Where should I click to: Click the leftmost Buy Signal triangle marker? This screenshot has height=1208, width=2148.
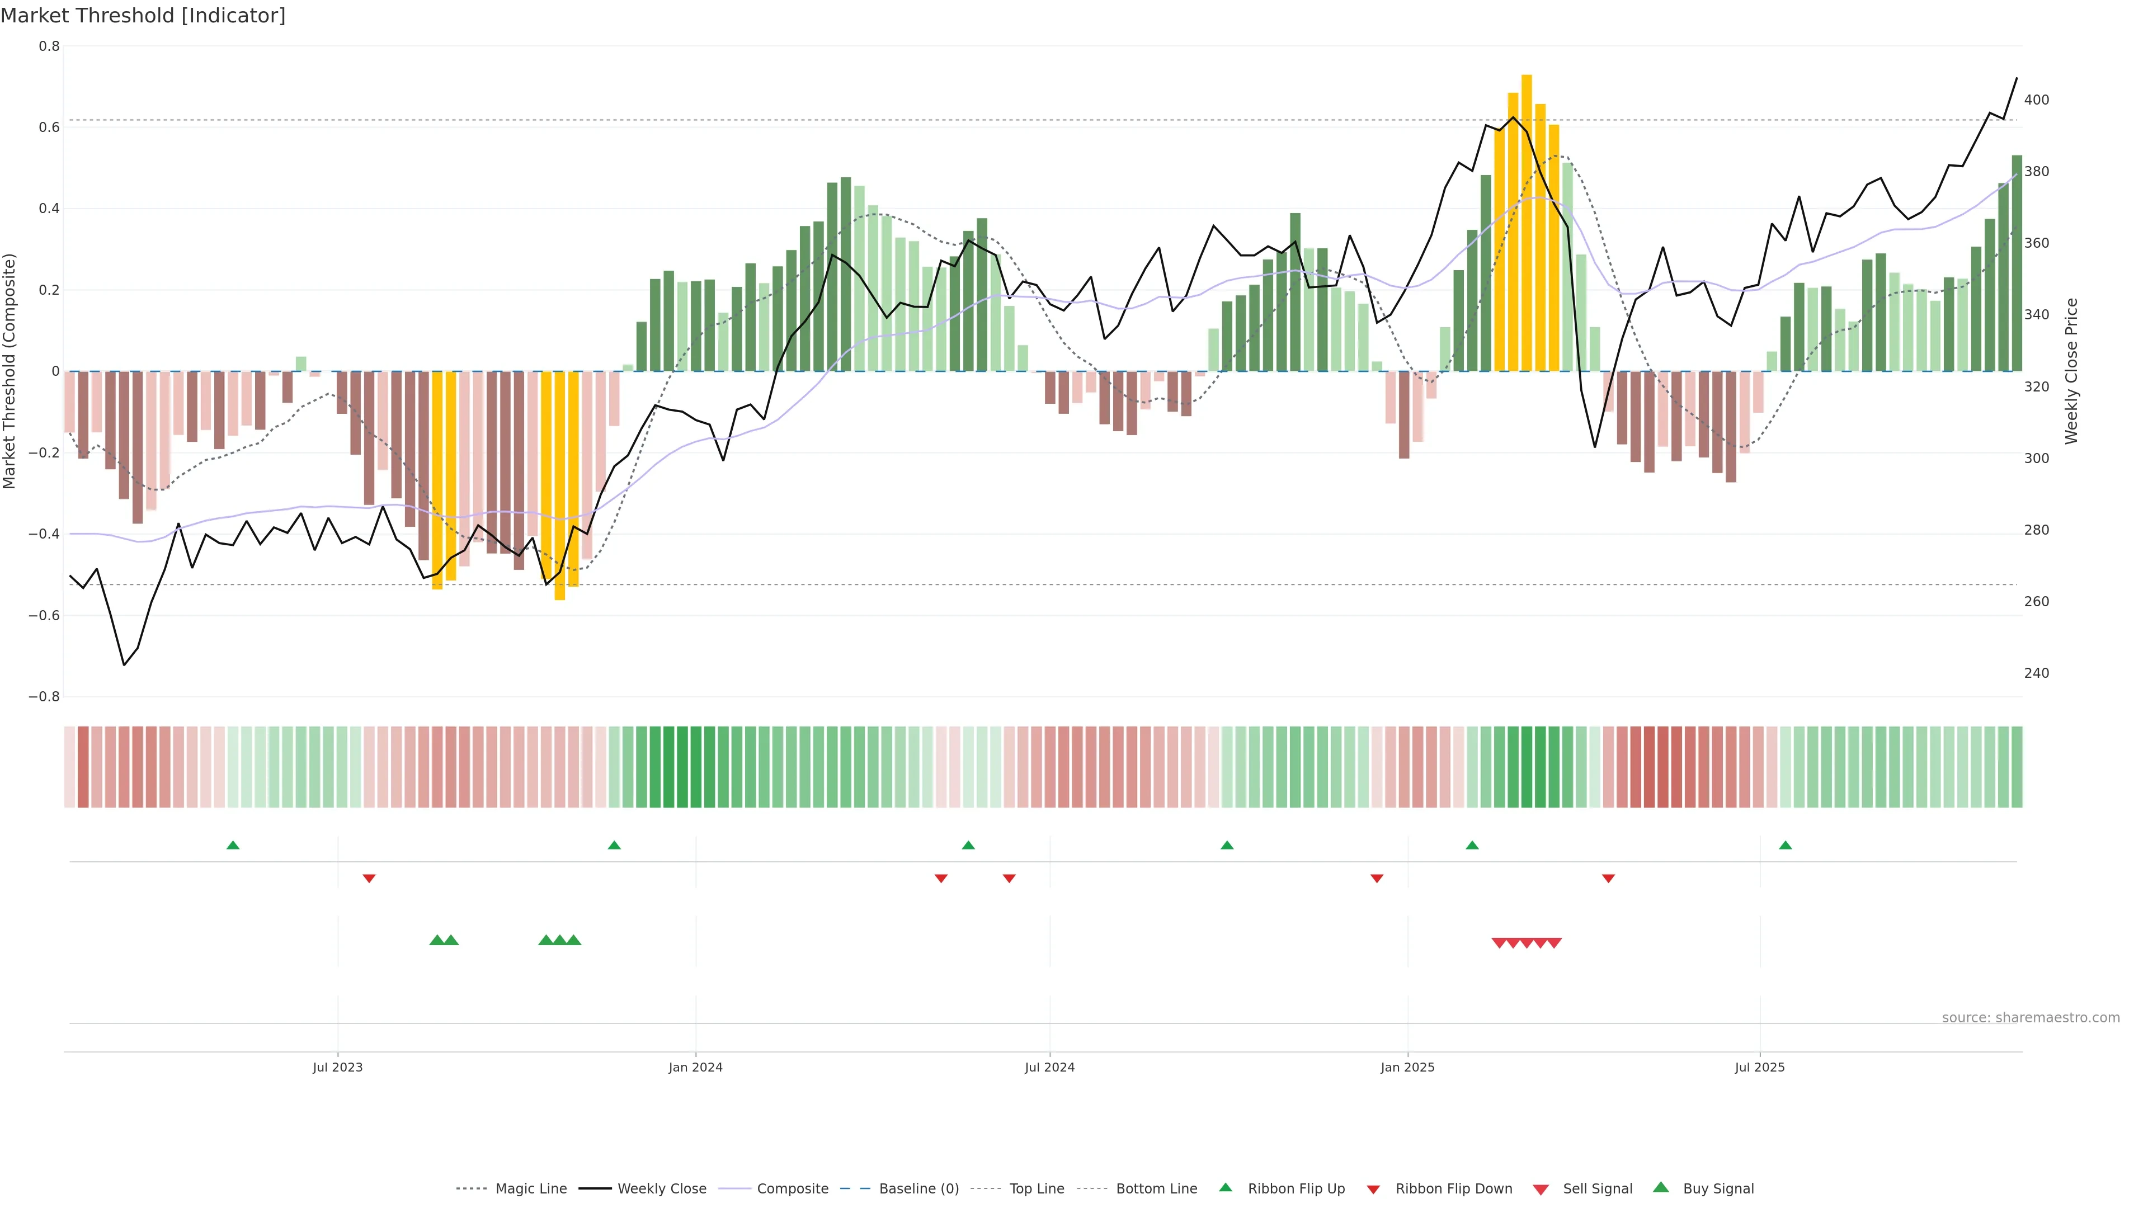pos(436,940)
